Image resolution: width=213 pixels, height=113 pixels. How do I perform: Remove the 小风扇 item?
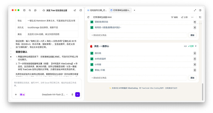pos(195,64)
